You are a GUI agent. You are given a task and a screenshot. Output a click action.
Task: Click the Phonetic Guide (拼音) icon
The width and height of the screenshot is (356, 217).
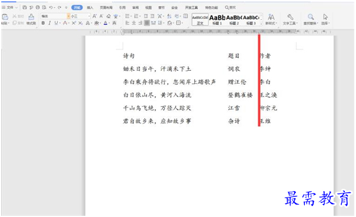116,16
